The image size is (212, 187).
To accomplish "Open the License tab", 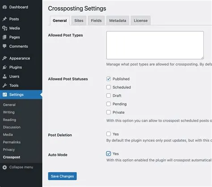I will click(140, 21).
